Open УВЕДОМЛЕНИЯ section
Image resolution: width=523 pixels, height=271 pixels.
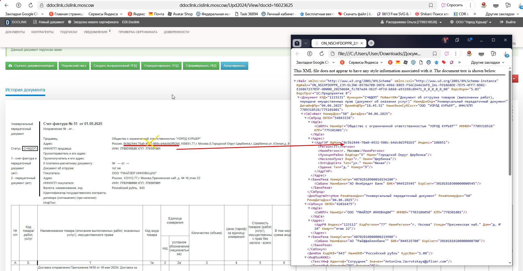(95, 32)
